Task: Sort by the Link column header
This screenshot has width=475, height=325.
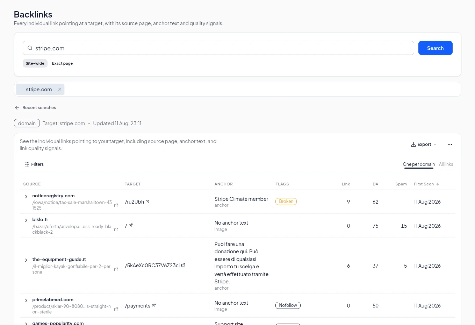Action: (346, 184)
